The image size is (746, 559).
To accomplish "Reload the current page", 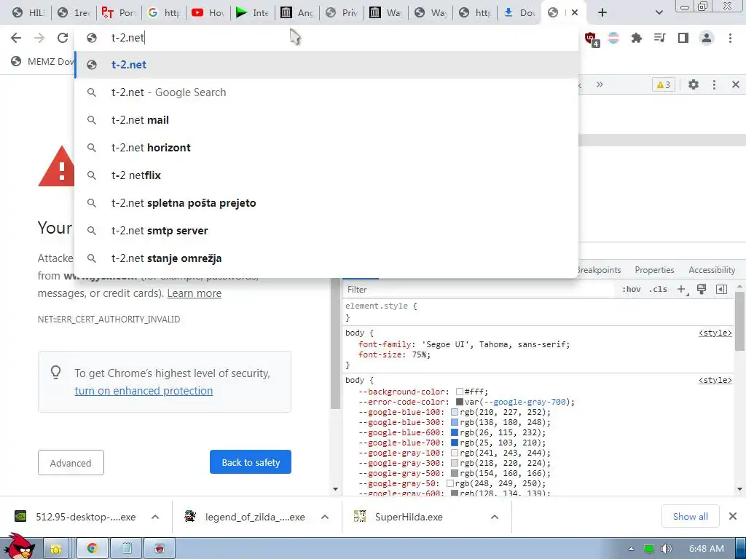I will pyautogui.click(x=63, y=38).
